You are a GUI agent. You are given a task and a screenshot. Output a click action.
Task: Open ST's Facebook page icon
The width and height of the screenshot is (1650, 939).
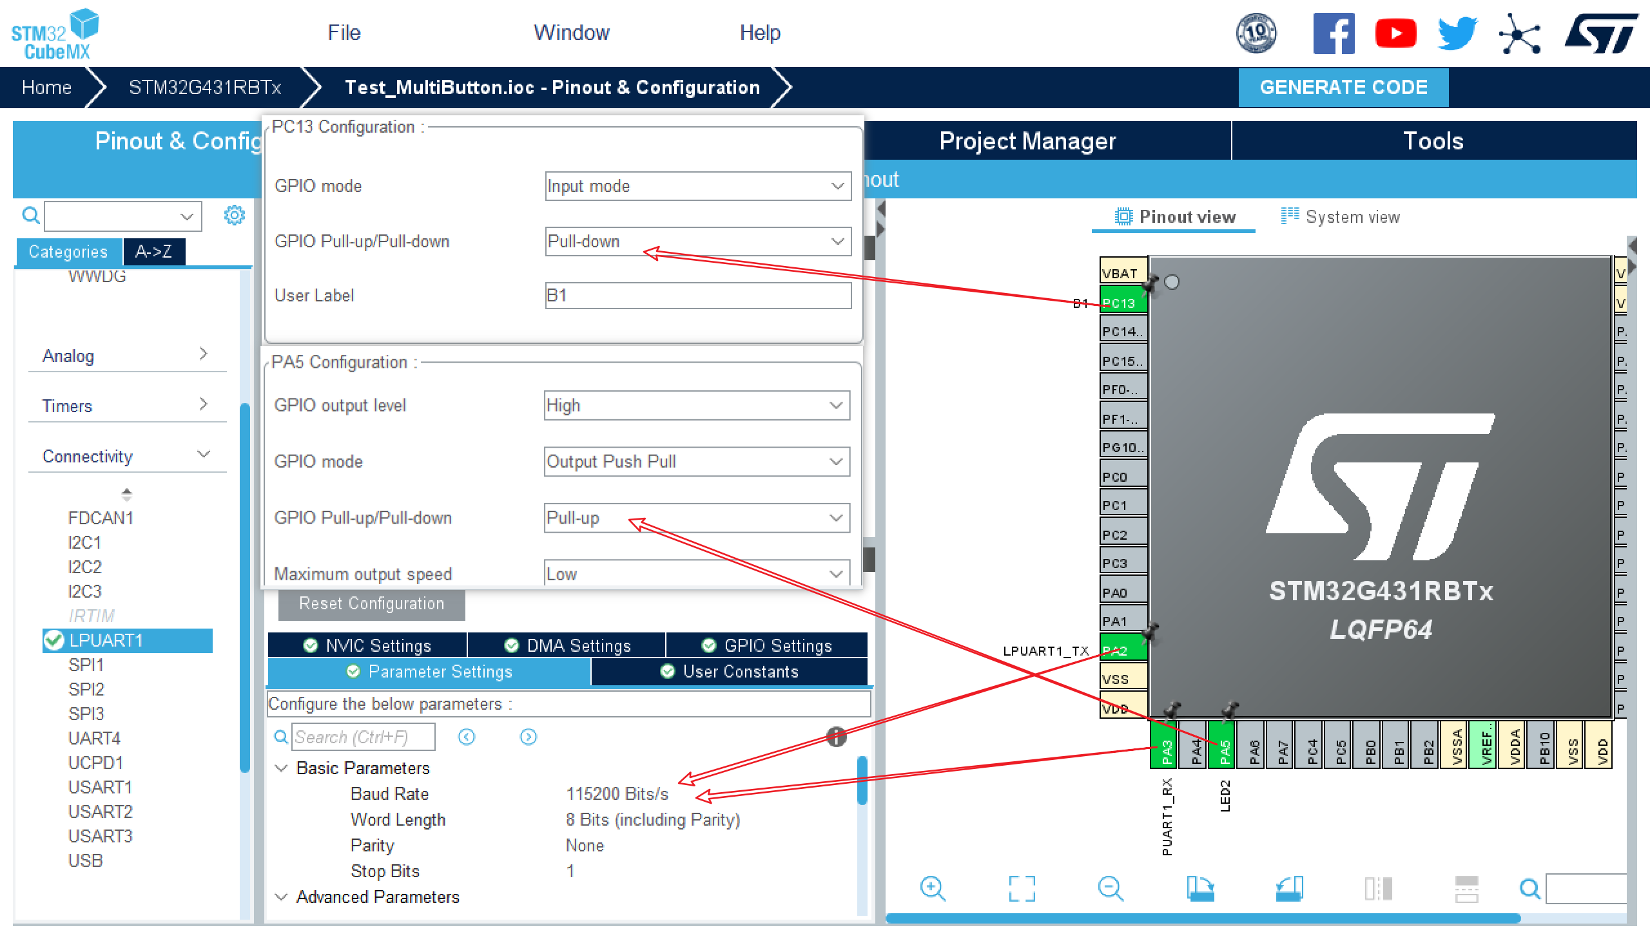1333,33
